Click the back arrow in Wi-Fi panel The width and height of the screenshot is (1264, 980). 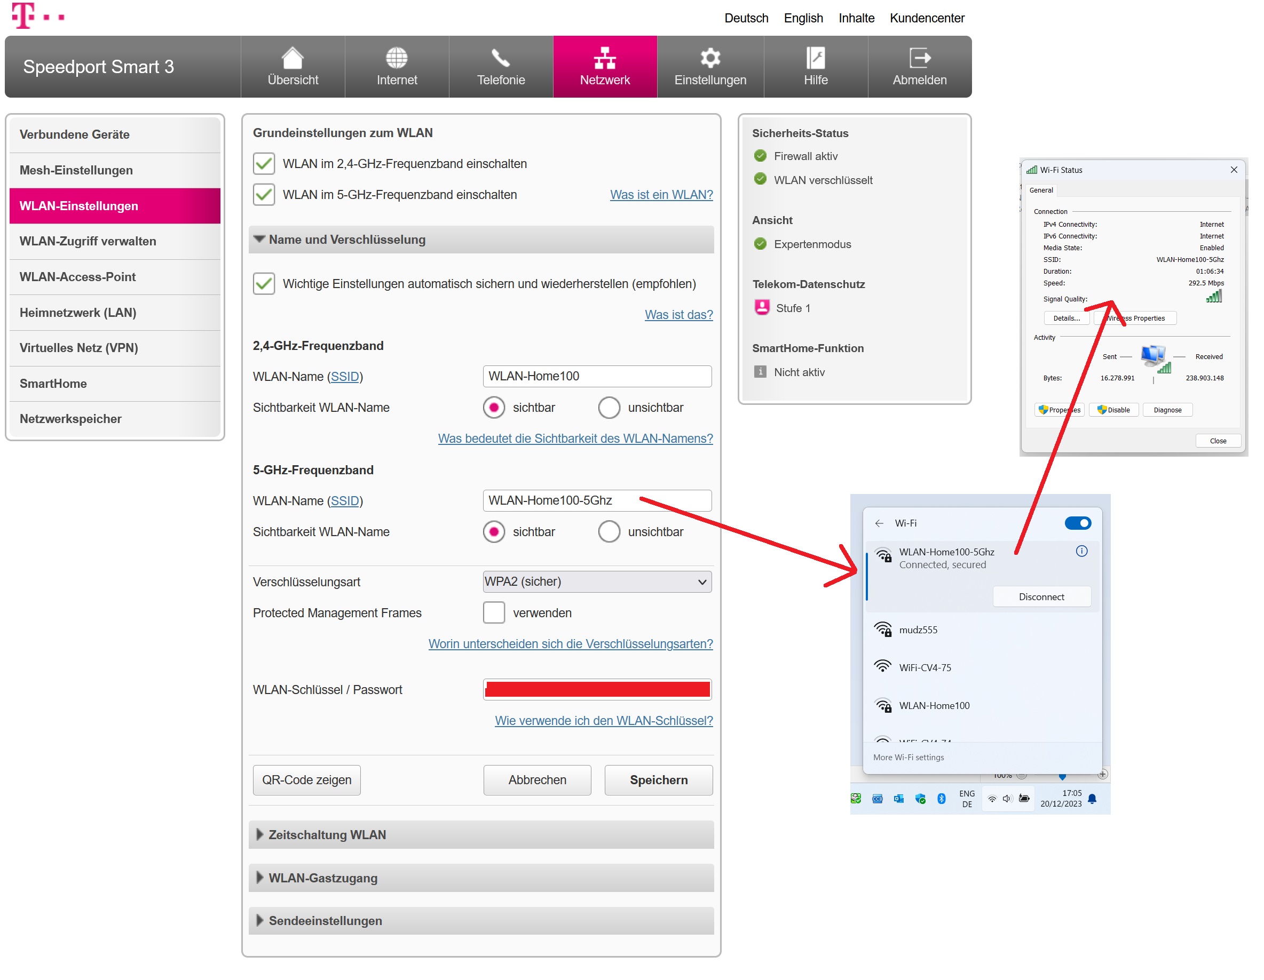pos(879,523)
